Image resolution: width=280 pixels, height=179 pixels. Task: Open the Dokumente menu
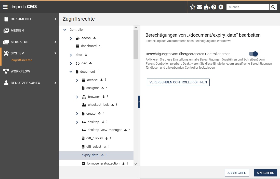30,19
